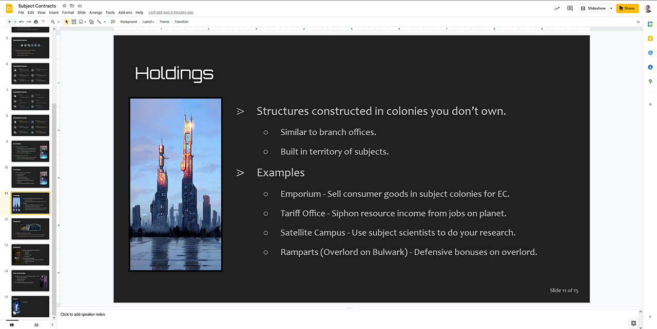Open the Arrange menu
The height and width of the screenshot is (329, 657).
pyautogui.click(x=95, y=12)
